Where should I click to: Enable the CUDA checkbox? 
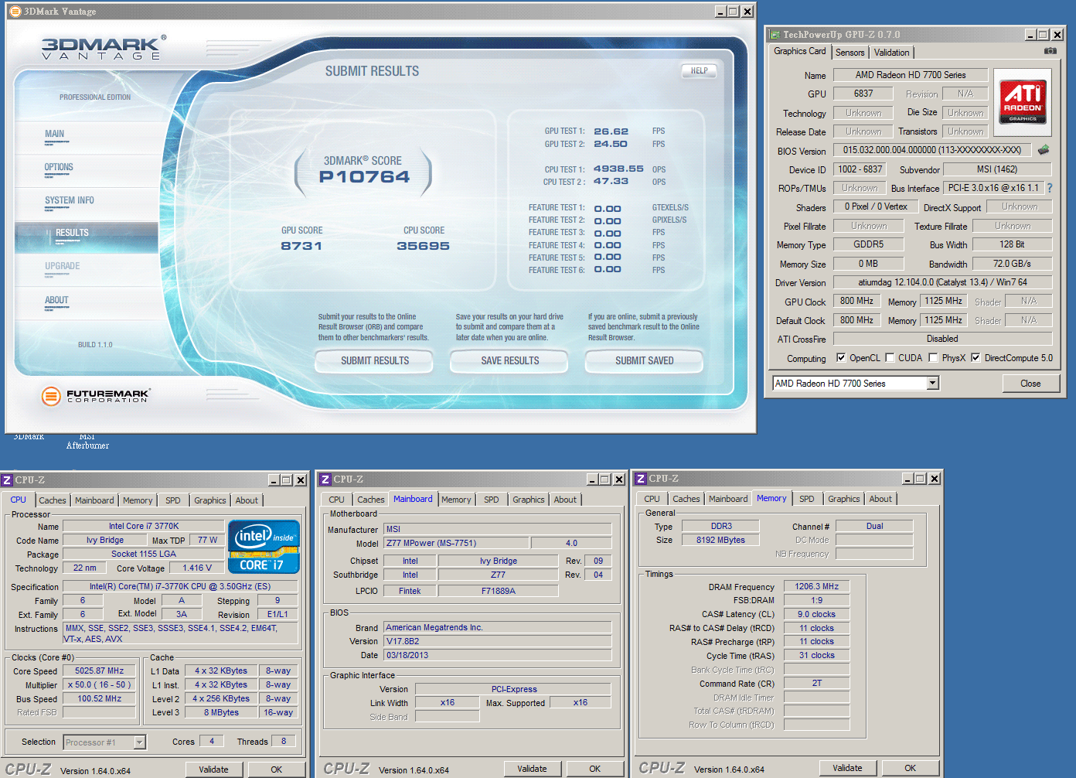(x=890, y=358)
